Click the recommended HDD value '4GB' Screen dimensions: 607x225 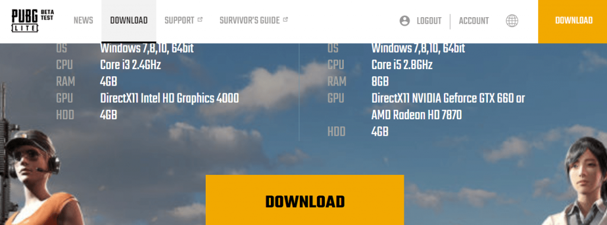[x=380, y=132]
